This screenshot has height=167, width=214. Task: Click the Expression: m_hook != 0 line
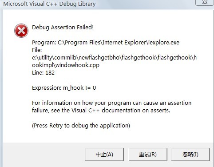tap(64, 88)
